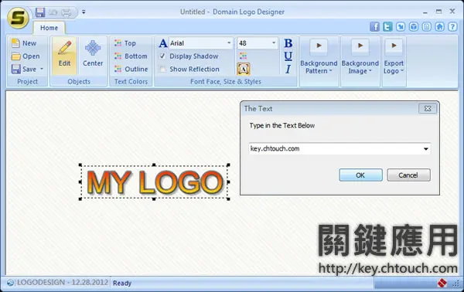Open the font size 48 dropdown
The width and height of the screenshot is (464, 292).
pyautogui.click(x=274, y=43)
